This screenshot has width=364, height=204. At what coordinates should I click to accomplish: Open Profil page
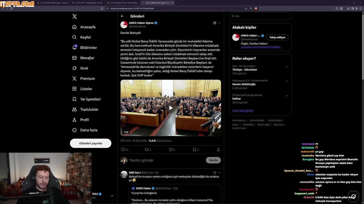pos(80,120)
